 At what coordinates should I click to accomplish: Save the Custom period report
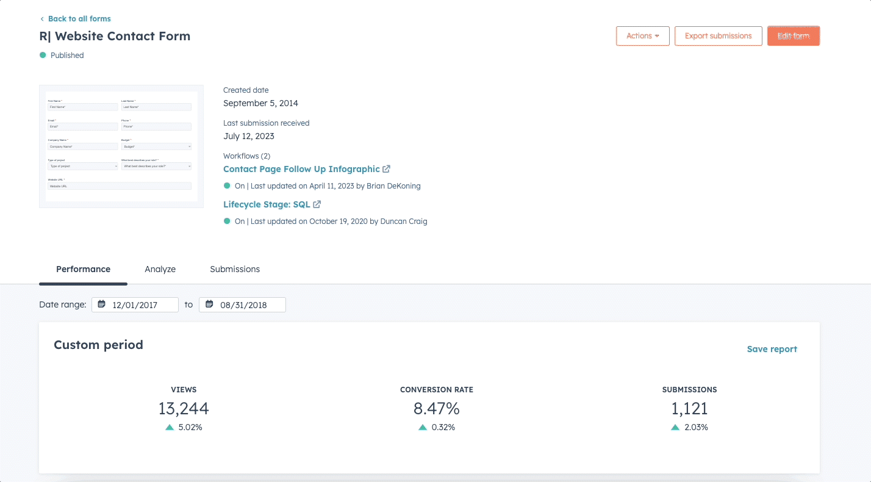click(772, 348)
